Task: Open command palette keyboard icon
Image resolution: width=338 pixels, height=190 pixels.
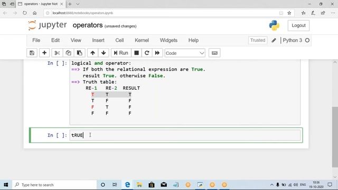Action: (x=214, y=53)
